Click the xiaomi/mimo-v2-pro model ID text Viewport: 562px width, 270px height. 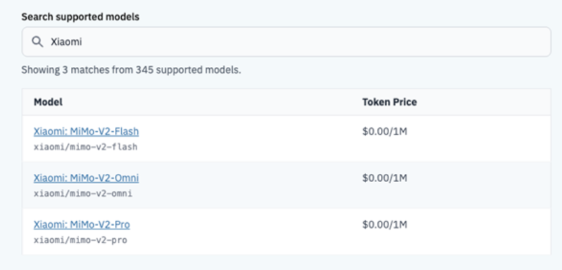click(80, 239)
